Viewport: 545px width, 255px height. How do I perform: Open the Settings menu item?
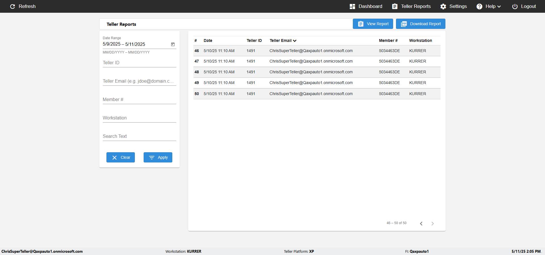454,7
